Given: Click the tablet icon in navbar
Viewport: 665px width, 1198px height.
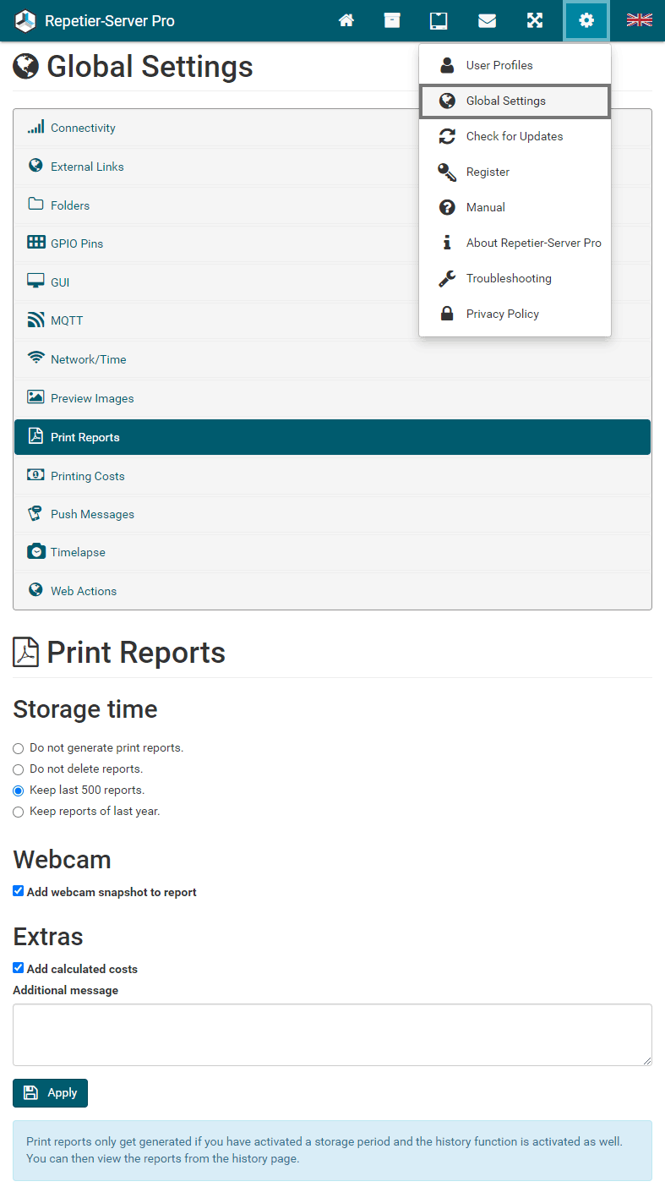Looking at the screenshot, I should pos(439,21).
